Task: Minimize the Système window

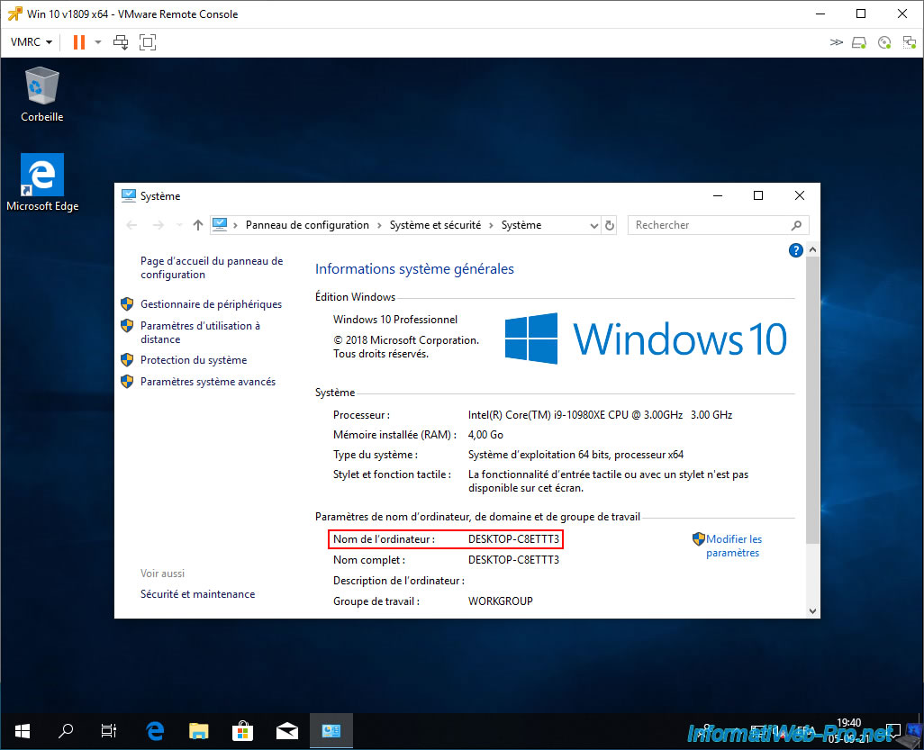Action: pos(718,195)
